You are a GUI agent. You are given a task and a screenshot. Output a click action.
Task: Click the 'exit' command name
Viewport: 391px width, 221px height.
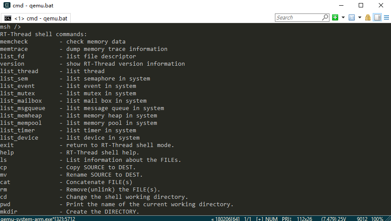coord(7,145)
